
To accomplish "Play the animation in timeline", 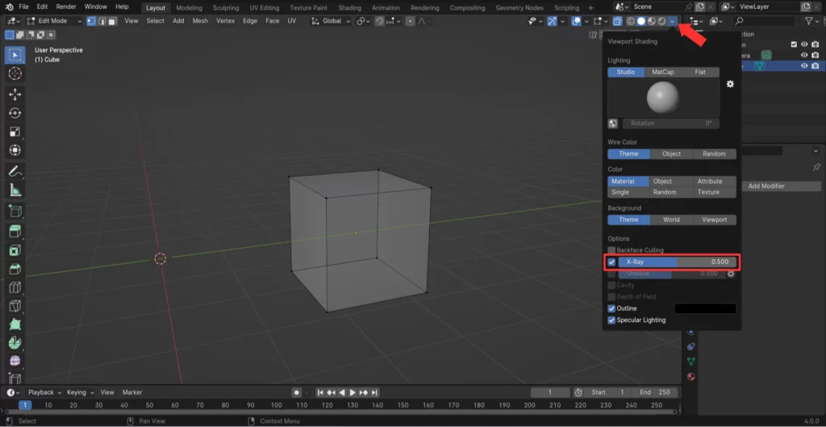I will [x=353, y=393].
